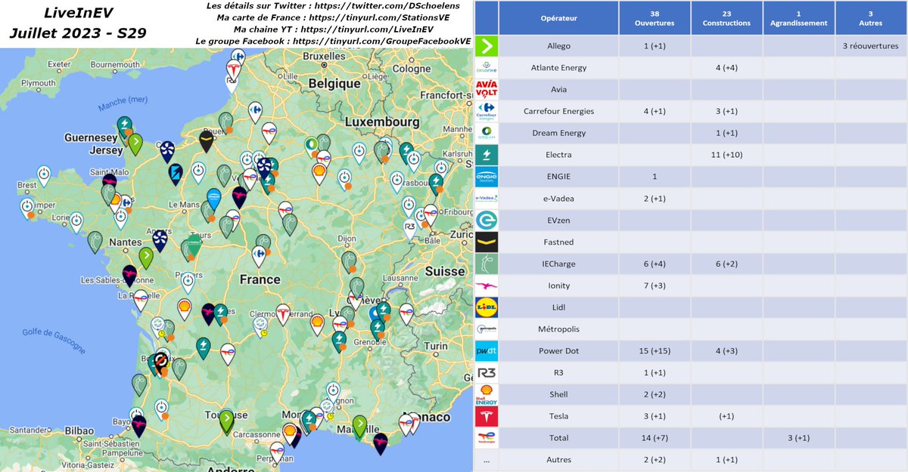Click the 3 Autres column header
Image resolution: width=908 pixels, height=472 pixels.
tap(870, 17)
